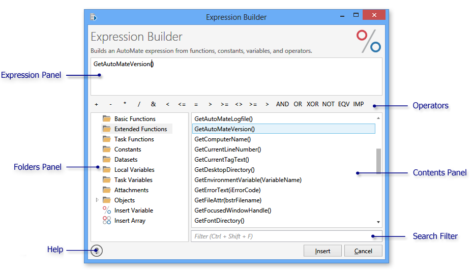This screenshot has width=473, height=272.
Task: Insert the less-than (<) operator
Action: [168, 104]
